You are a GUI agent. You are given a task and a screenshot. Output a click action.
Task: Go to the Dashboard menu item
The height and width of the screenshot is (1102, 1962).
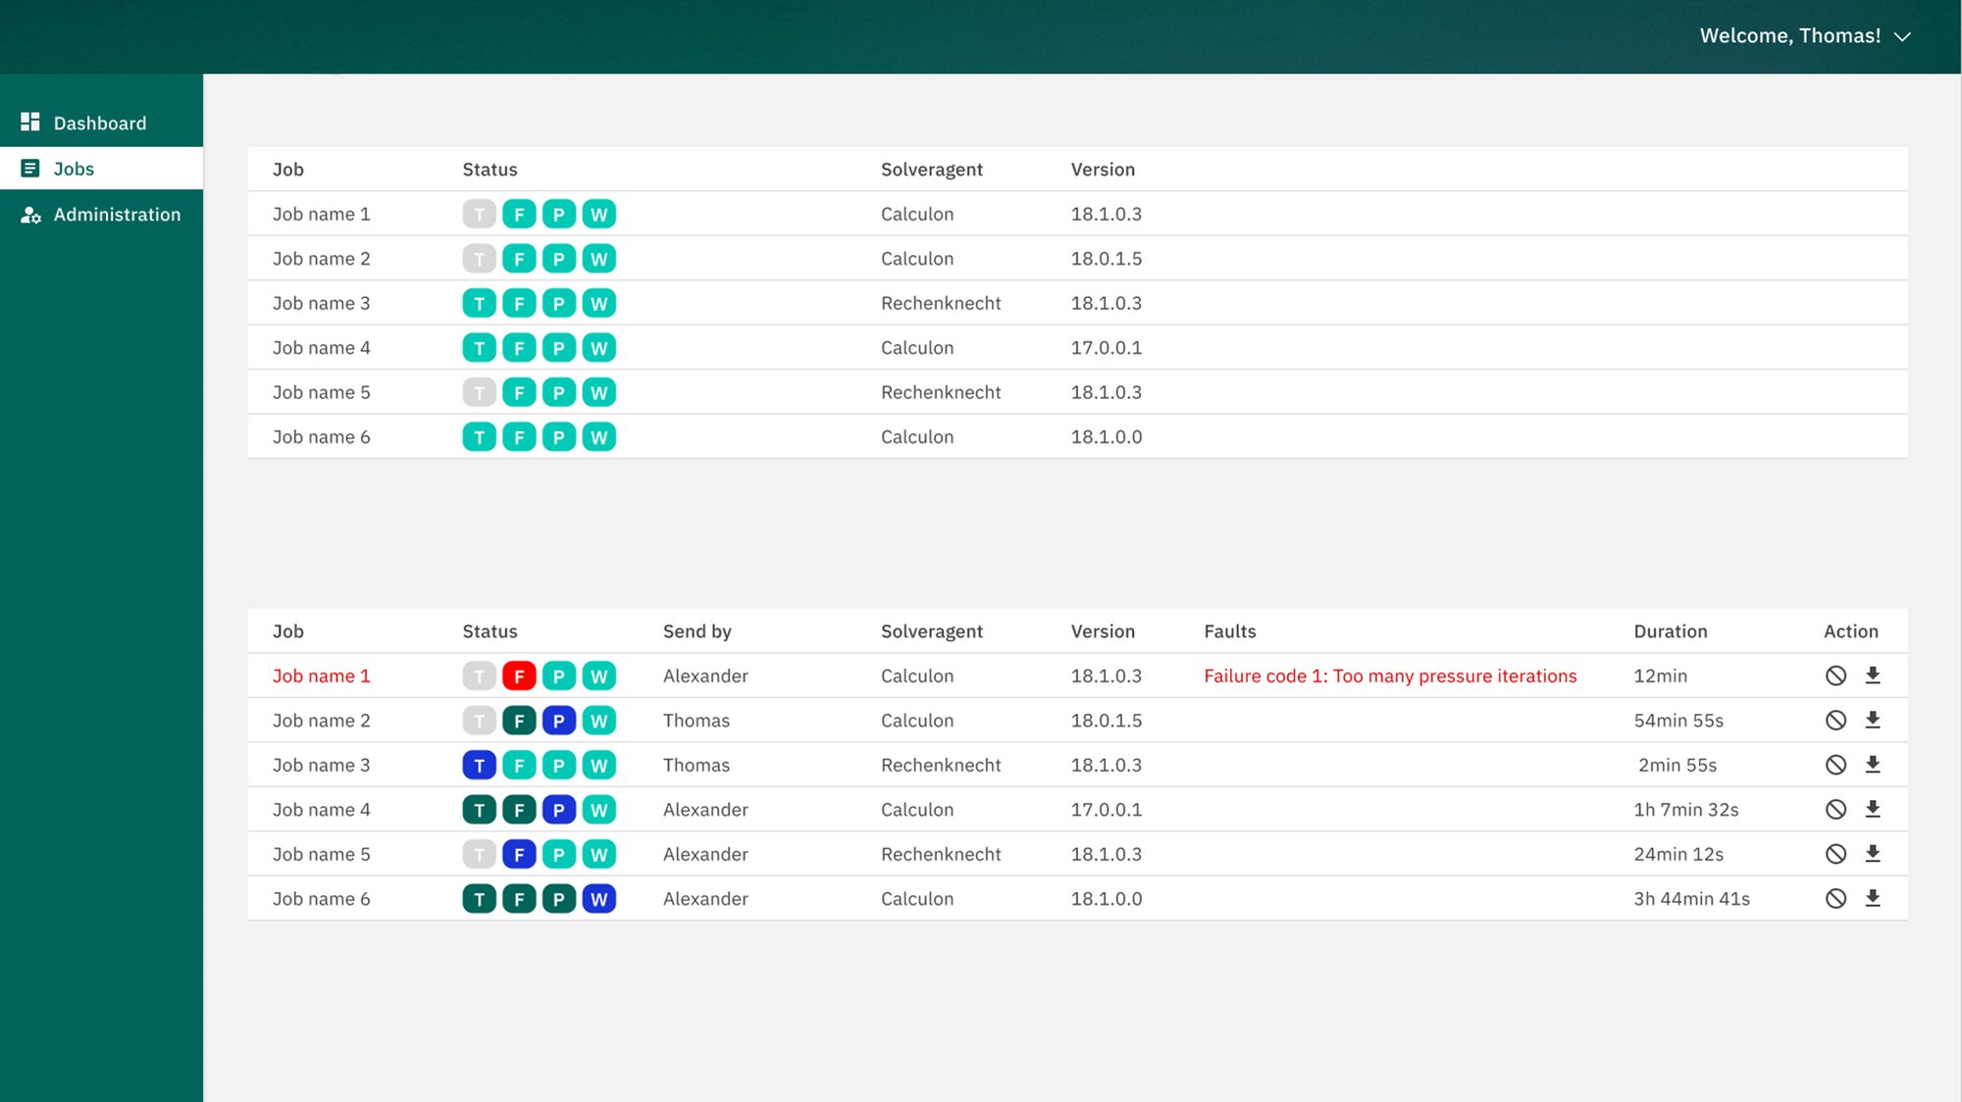coord(99,124)
